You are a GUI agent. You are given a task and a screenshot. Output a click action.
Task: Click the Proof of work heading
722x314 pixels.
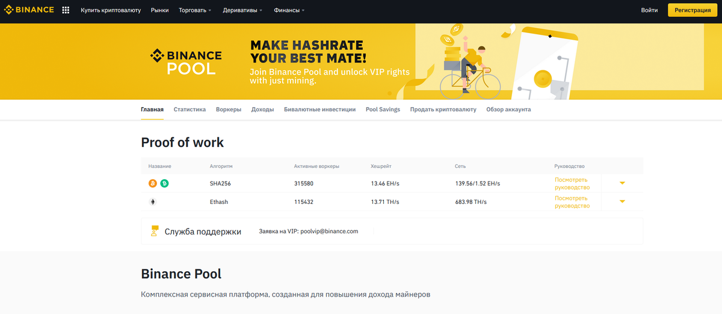pos(182,143)
